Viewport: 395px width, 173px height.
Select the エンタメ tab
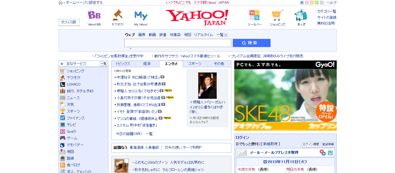point(171,64)
